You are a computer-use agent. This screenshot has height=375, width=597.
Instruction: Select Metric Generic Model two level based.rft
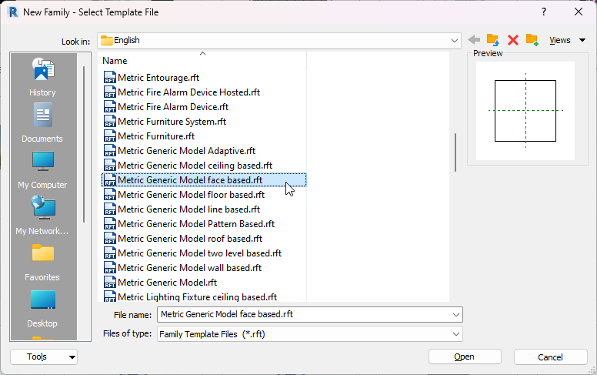[199, 253]
